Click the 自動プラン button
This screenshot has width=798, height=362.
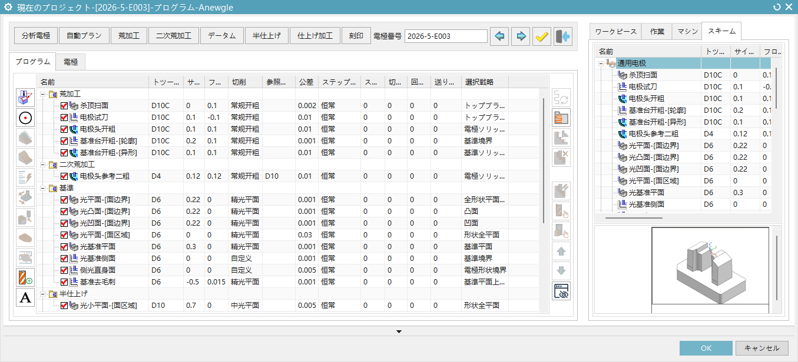84,36
